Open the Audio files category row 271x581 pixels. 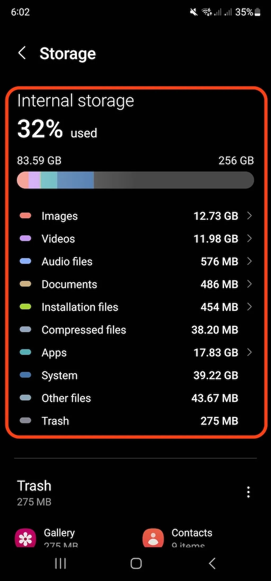[x=135, y=262]
